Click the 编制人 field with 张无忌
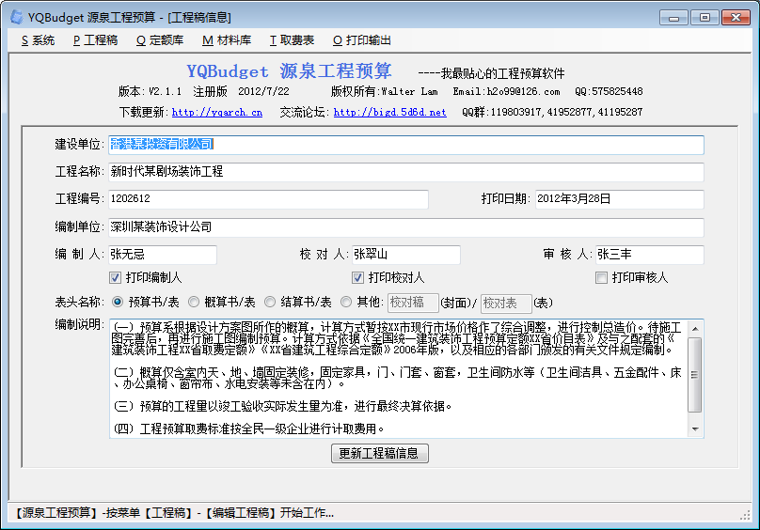This screenshot has width=760, height=530. click(x=163, y=255)
